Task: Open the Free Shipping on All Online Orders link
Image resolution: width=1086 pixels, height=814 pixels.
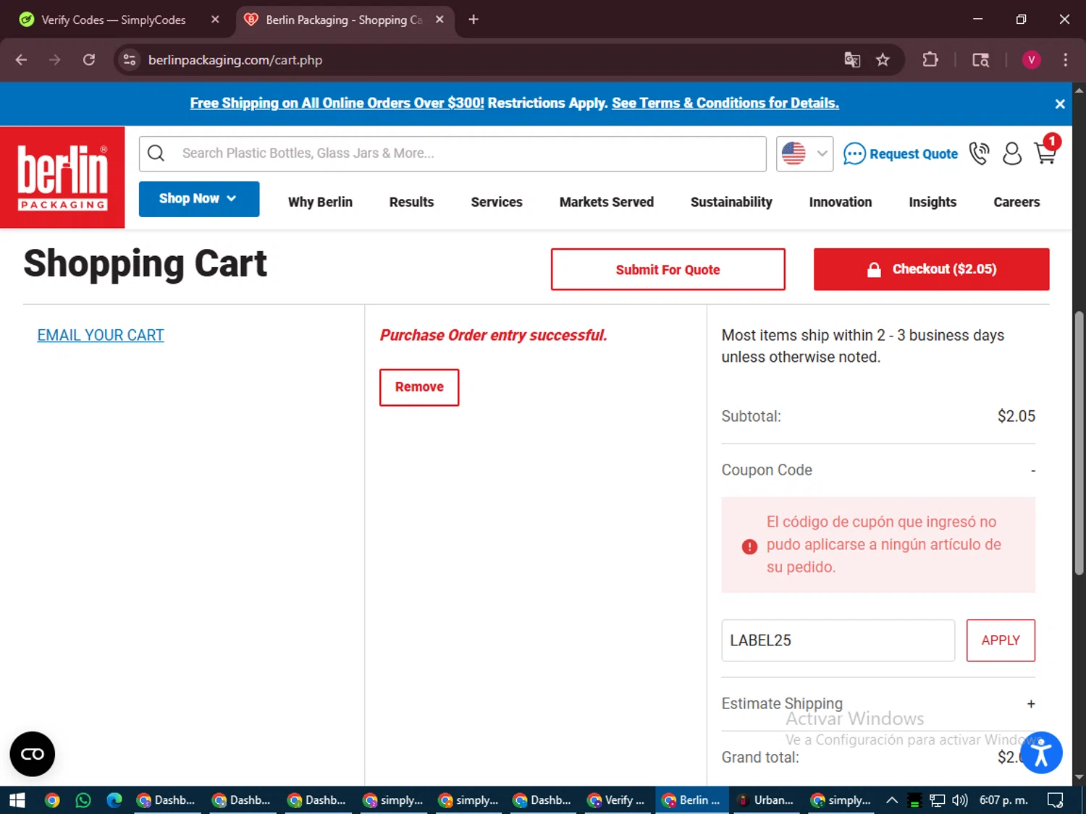Action: (x=337, y=103)
